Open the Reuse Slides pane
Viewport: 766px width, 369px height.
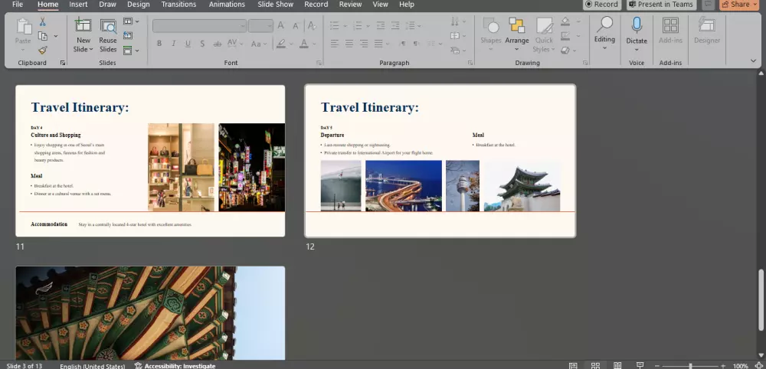(108, 27)
